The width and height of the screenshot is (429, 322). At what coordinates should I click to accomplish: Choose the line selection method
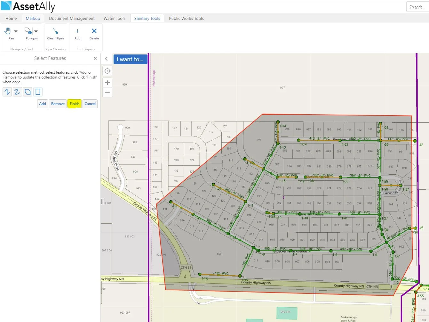tap(7, 92)
